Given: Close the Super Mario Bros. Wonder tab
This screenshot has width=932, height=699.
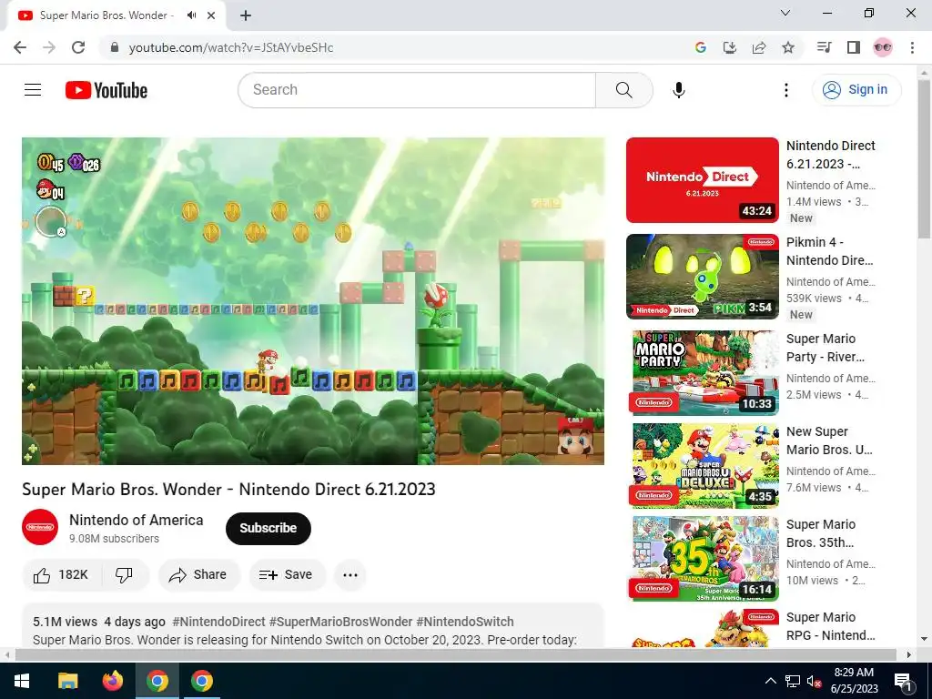Looking at the screenshot, I should click(211, 15).
